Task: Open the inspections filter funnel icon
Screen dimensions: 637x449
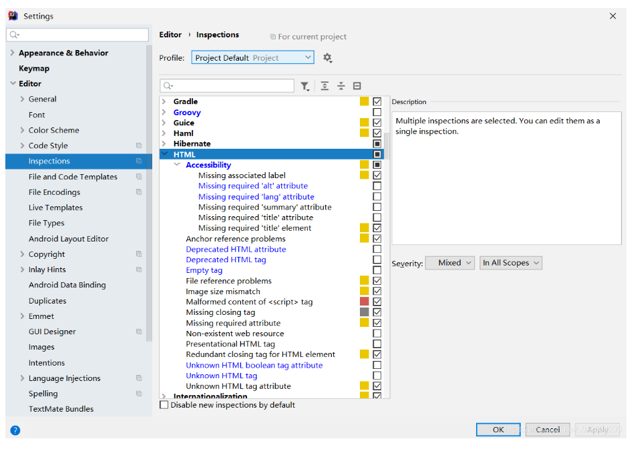Action: [304, 86]
